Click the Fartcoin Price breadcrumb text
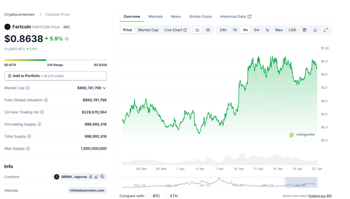 [57, 14]
